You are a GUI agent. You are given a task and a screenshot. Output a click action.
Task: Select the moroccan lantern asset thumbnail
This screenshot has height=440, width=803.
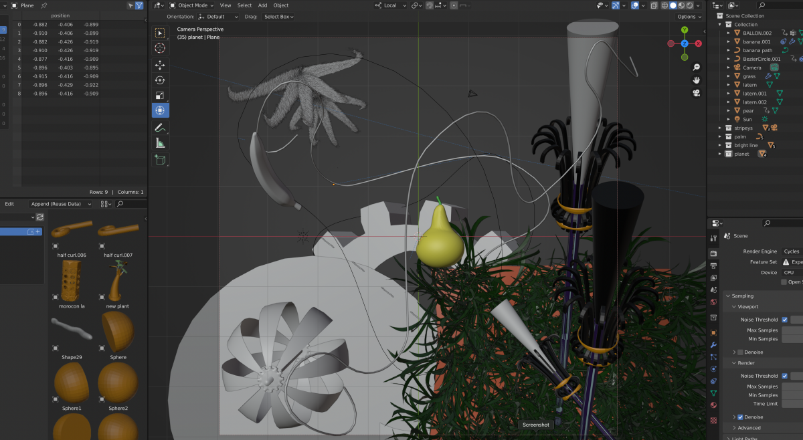pos(72,280)
